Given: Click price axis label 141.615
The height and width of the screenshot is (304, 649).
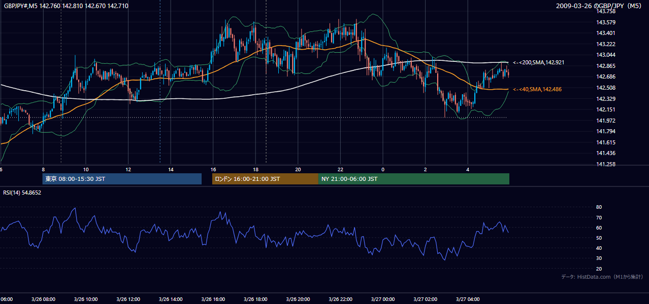Looking at the screenshot, I should 605,142.
